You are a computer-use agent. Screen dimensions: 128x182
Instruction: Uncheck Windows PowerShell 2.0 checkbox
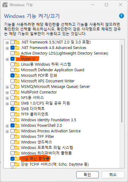click(x=12, y=125)
